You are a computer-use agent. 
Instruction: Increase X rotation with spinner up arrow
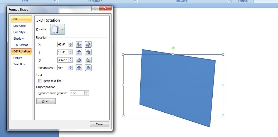tap(71, 43)
